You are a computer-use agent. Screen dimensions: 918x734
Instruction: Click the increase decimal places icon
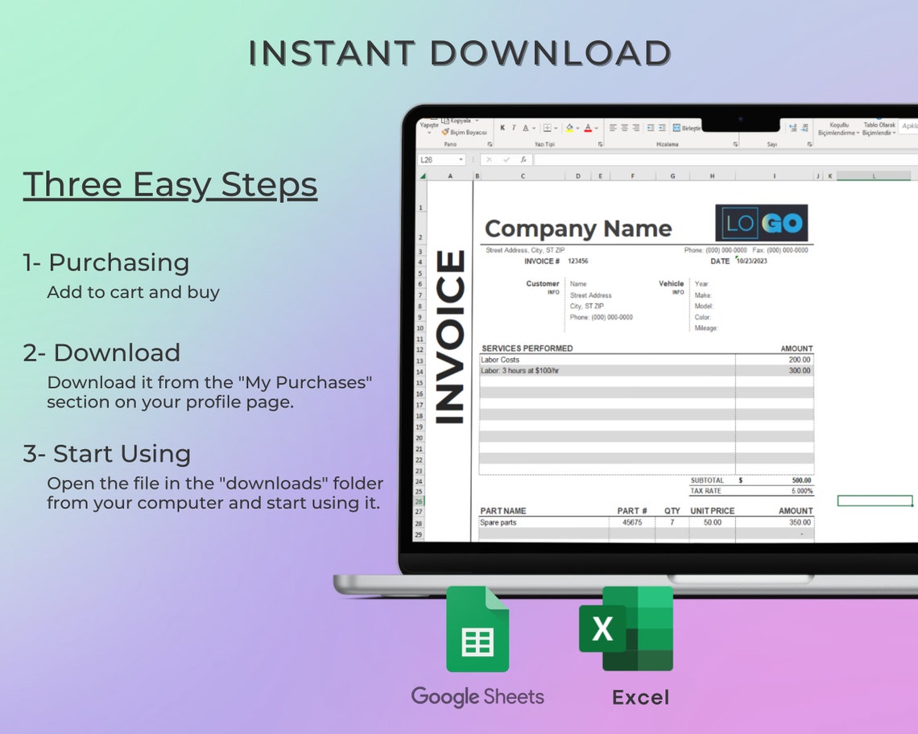tap(792, 127)
